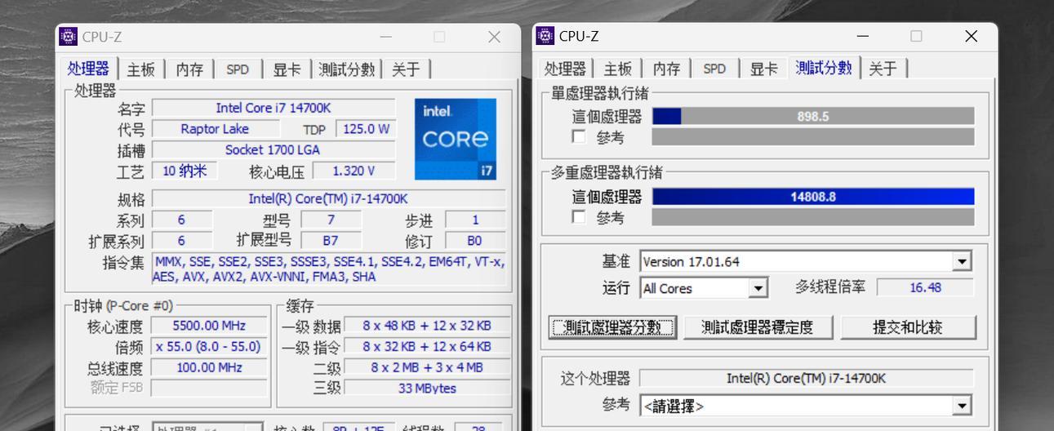Click the multi-thread ratio field 16.48
1054x431 pixels.
coord(925,287)
